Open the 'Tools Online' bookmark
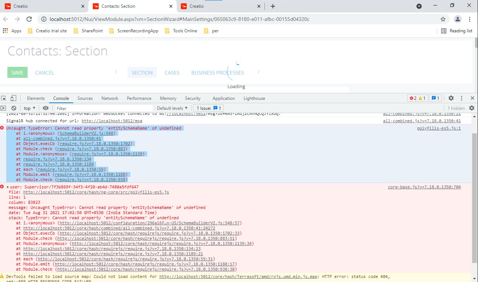Image resolution: width=478 pixels, height=282 pixels. (x=181, y=31)
